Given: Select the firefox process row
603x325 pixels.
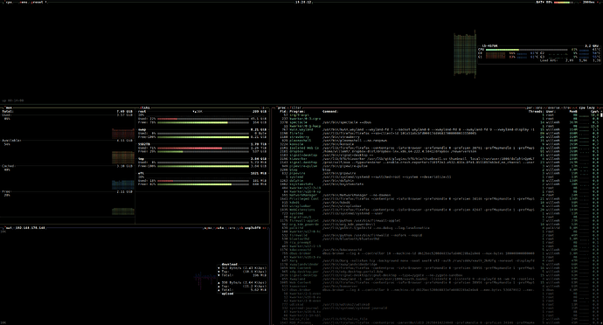Looking at the screenshot, I should [x=439, y=133].
